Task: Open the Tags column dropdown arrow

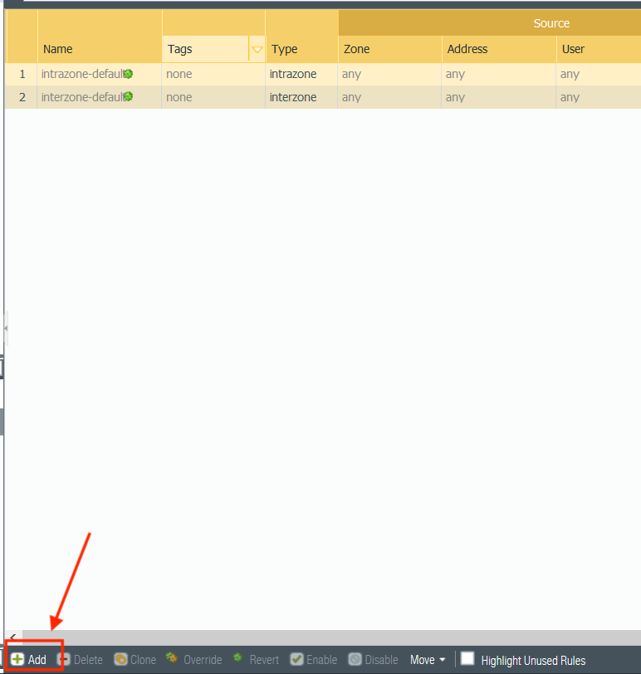Action: click(x=257, y=50)
